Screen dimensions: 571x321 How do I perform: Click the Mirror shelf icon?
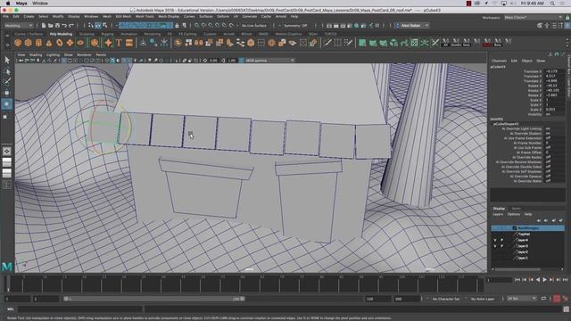[x=198, y=43]
